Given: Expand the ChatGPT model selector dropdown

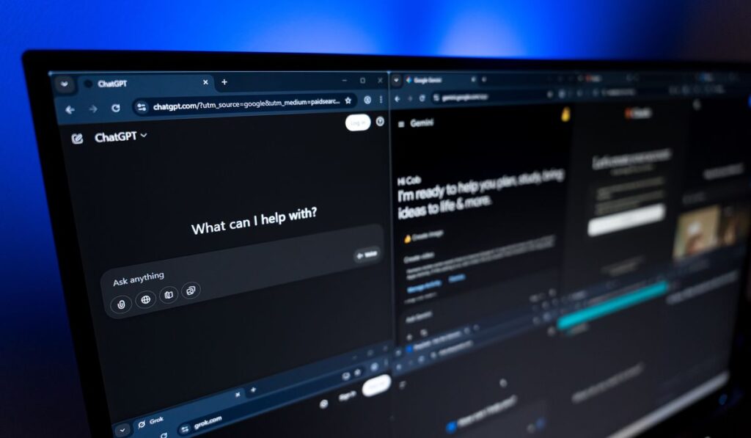Looking at the screenshot, I should [144, 136].
